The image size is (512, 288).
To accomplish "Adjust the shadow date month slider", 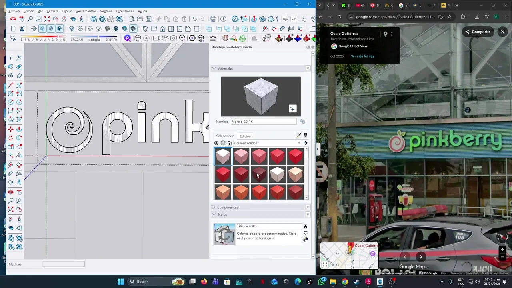I will (43, 37).
